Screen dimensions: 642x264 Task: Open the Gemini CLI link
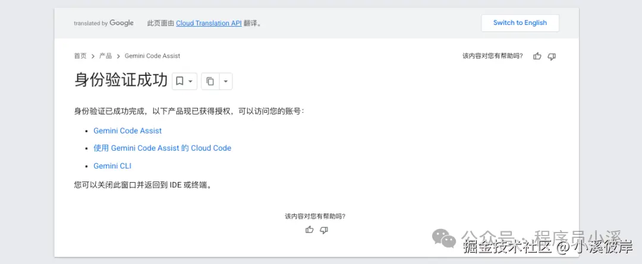pyautogui.click(x=112, y=166)
